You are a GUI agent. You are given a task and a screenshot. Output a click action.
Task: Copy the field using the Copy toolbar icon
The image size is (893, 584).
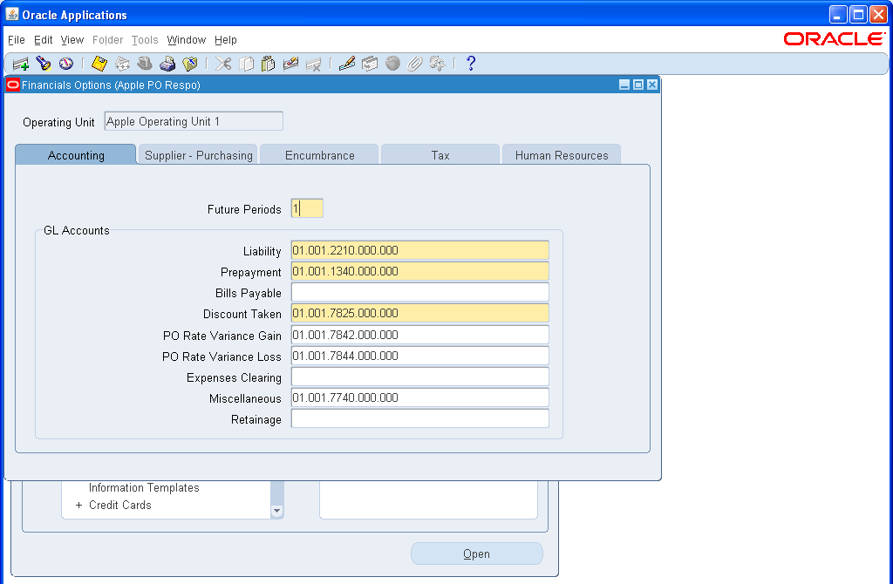pos(246,63)
